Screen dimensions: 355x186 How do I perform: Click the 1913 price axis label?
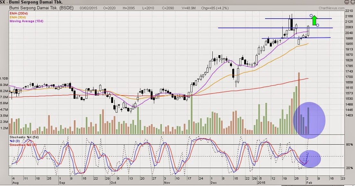[x=349, y=49]
